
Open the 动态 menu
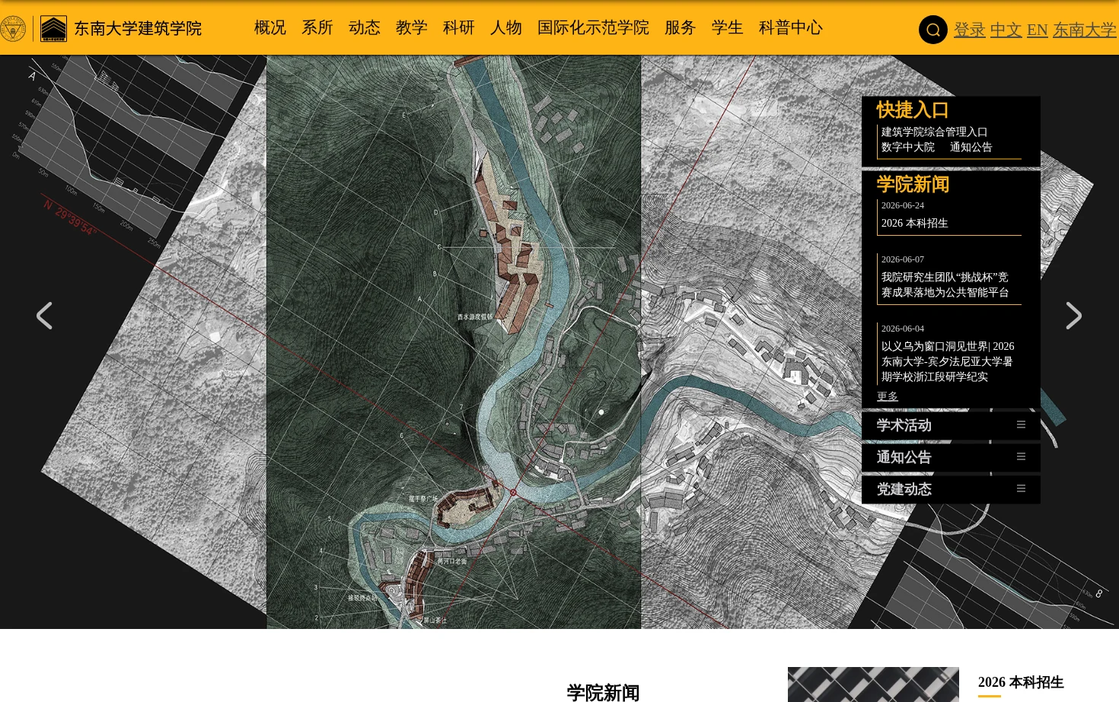365,27
